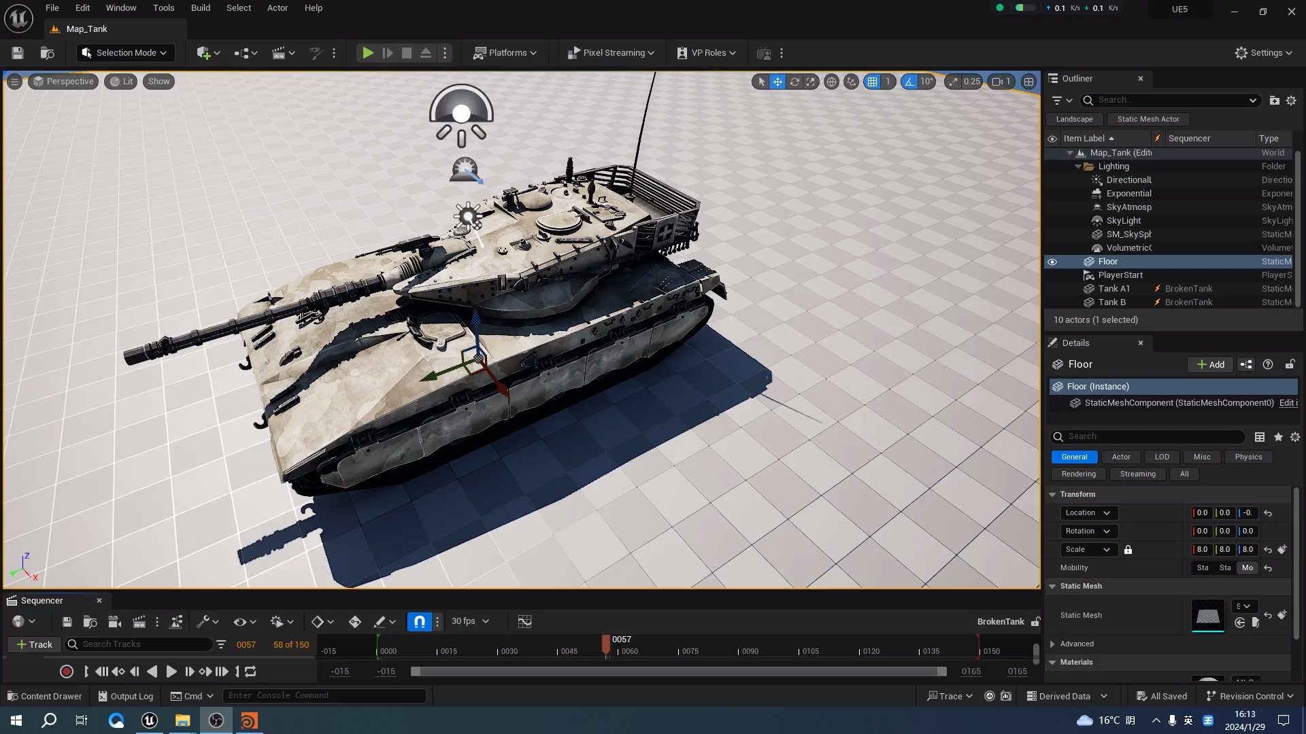Toggle the scale lock padlock in Transform
The height and width of the screenshot is (734, 1306).
coord(1128,550)
